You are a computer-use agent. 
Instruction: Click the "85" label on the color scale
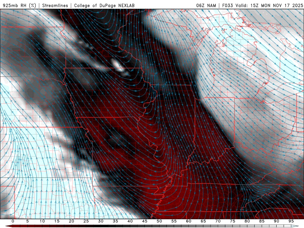pos(262,221)
